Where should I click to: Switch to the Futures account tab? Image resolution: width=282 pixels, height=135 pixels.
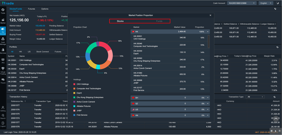coord(31,9)
